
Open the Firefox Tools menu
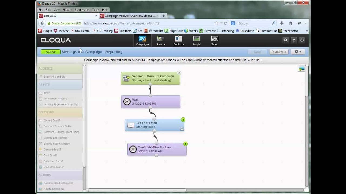[96, 10]
